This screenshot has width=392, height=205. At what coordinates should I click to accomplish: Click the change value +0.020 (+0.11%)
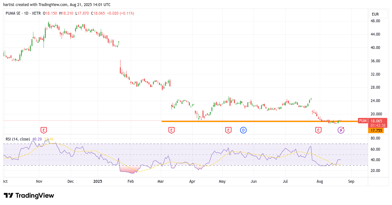(x=120, y=13)
